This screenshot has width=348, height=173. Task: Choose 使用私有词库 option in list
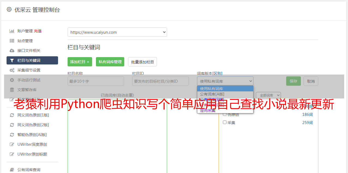[225, 89]
